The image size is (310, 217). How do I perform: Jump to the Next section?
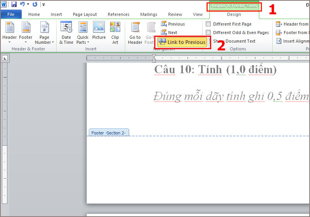(169, 33)
